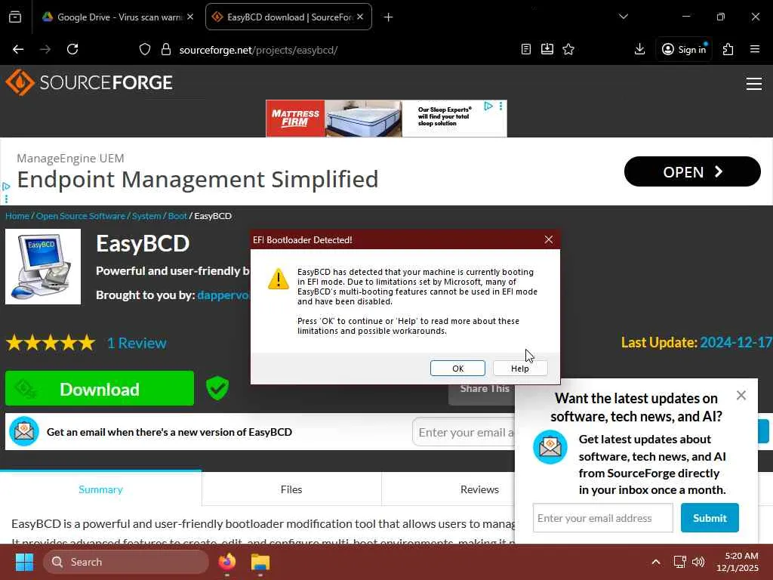
Task: Click the AdChoices icon on mattress ad
Action: [488, 106]
